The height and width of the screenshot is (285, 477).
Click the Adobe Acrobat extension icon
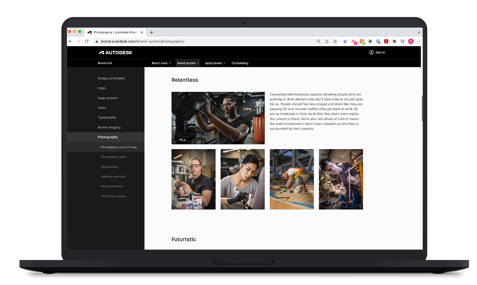click(x=386, y=41)
